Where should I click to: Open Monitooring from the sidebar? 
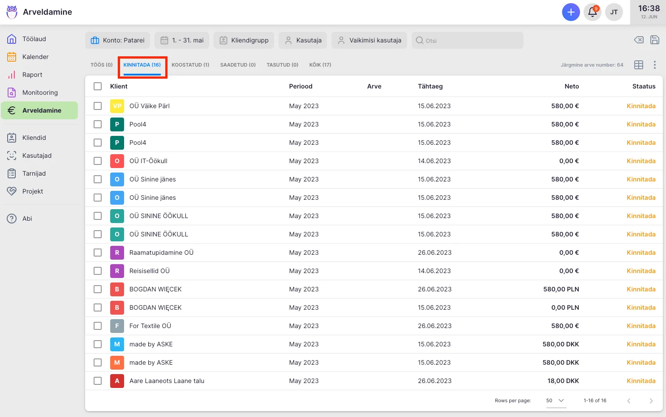pyautogui.click(x=40, y=93)
